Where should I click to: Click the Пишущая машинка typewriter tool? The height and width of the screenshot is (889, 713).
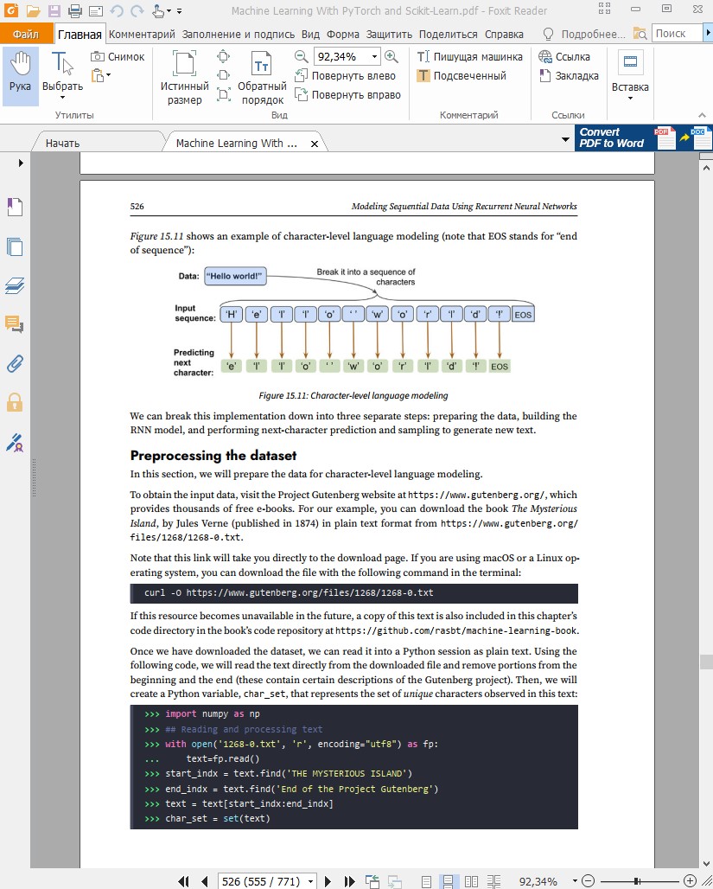click(x=470, y=57)
